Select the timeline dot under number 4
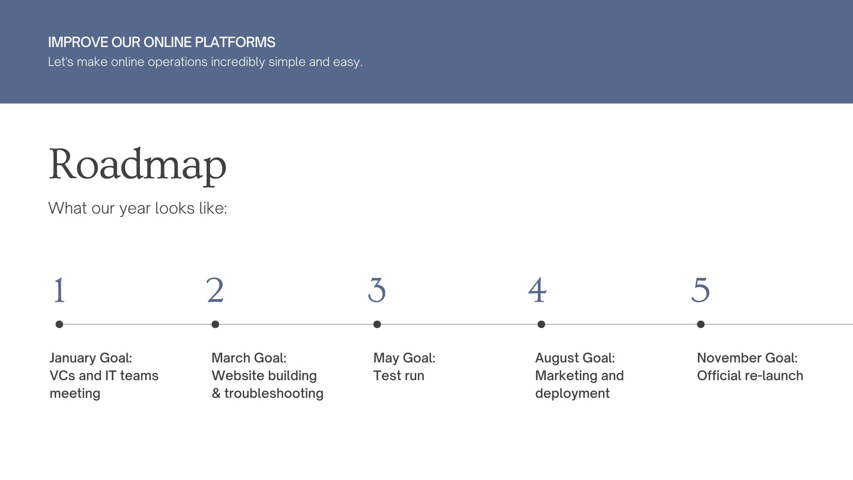The height and width of the screenshot is (480, 853). pyautogui.click(x=541, y=324)
